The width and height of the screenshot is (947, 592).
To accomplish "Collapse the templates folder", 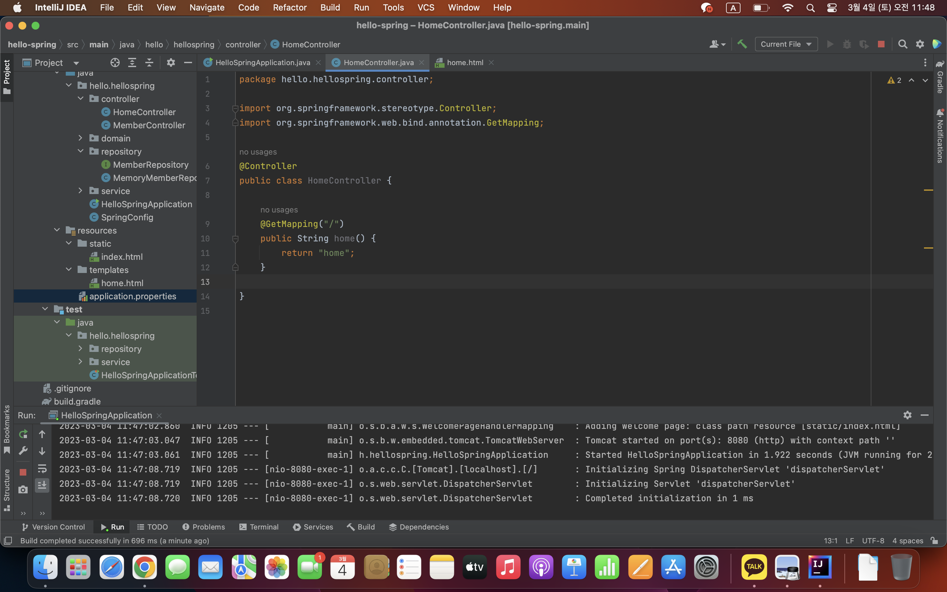I will click(69, 269).
